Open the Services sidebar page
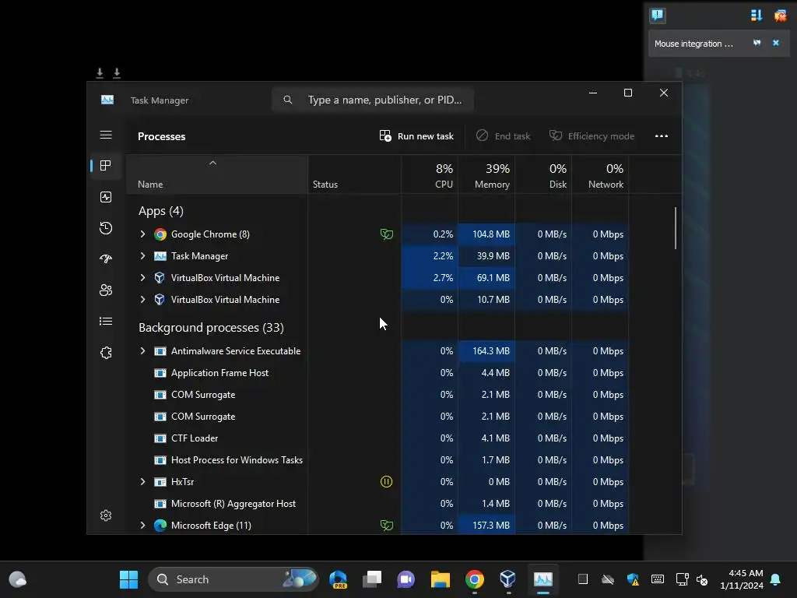Screen dimensions: 797x598 106,353
